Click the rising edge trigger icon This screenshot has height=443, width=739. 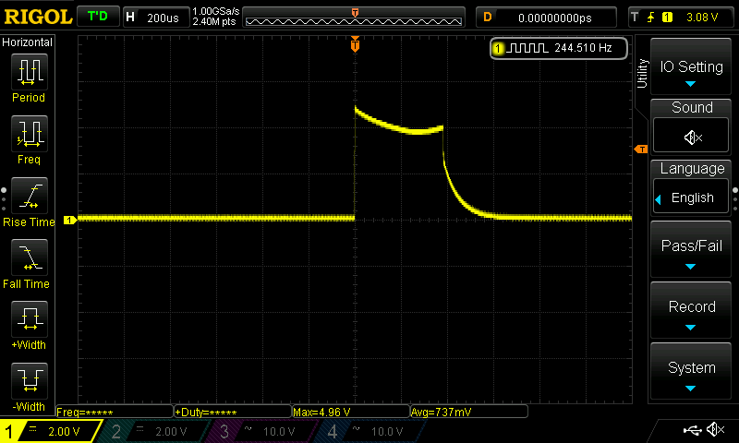651,18
